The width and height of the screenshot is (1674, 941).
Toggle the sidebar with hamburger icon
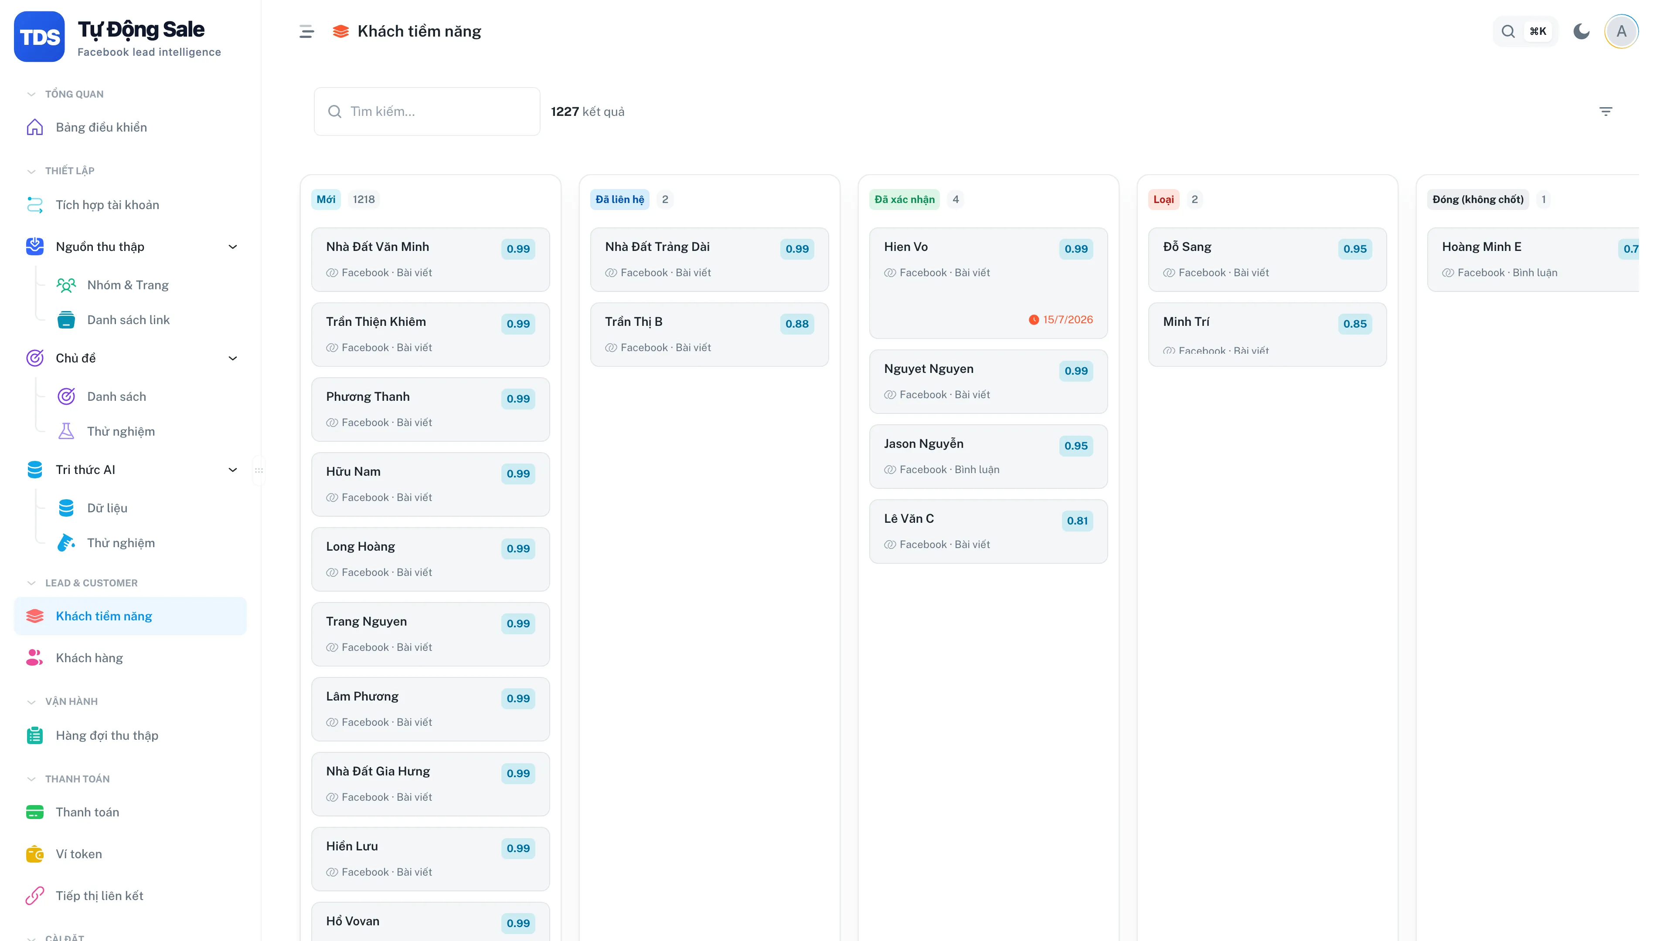[x=307, y=31]
